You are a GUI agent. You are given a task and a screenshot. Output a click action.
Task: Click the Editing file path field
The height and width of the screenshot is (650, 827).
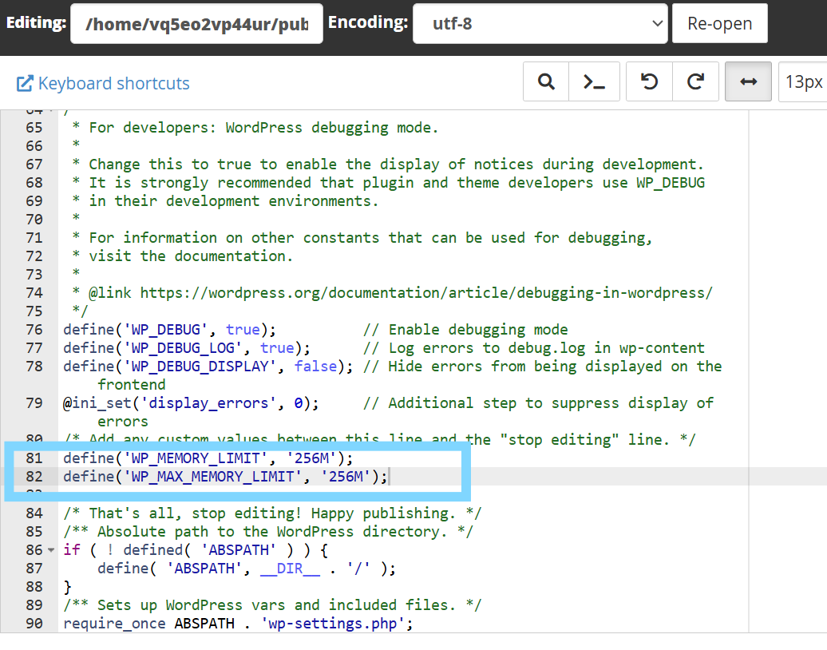click(196, 24)
